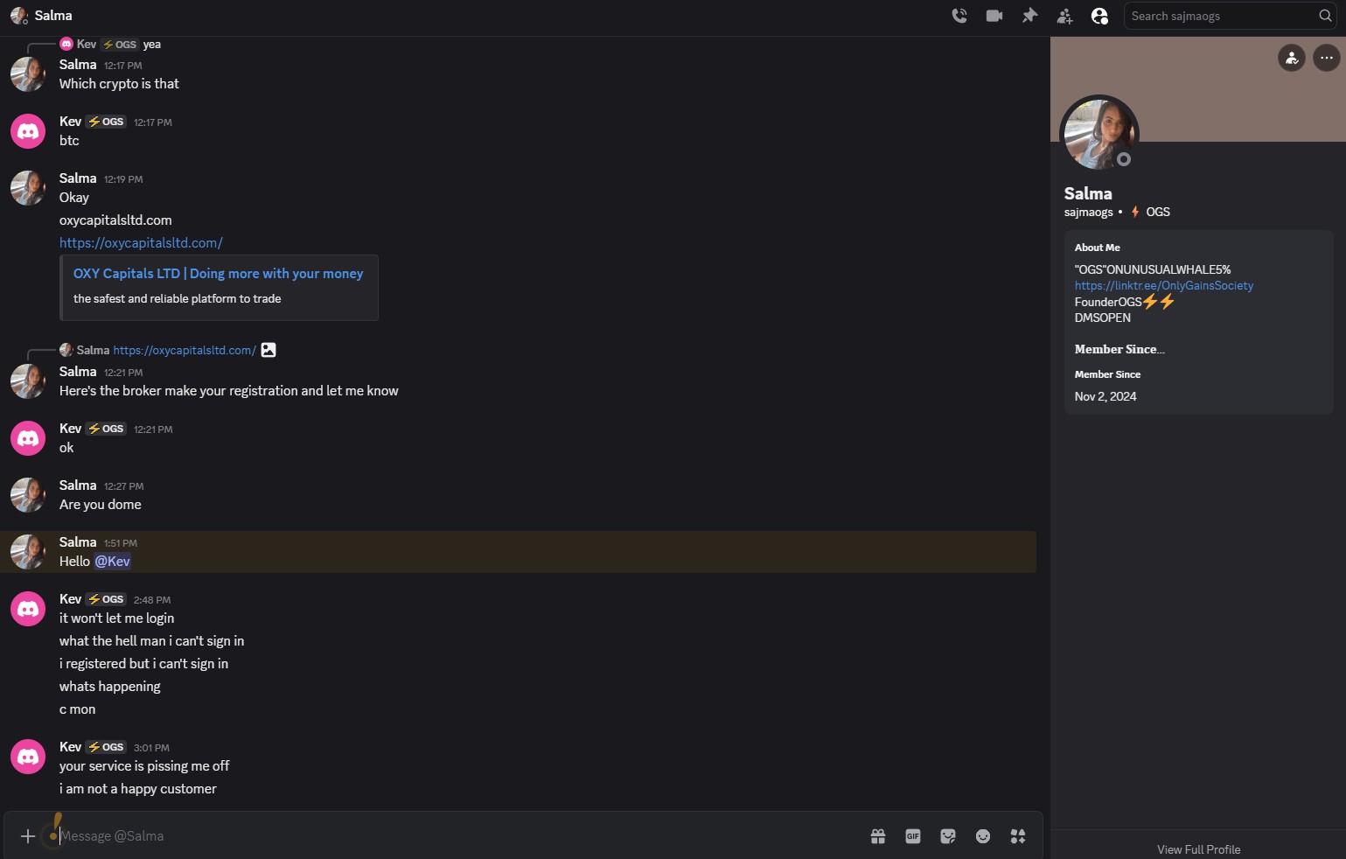Click the friend status button on profile
Screen dimensions: 1346x859
1292,58
